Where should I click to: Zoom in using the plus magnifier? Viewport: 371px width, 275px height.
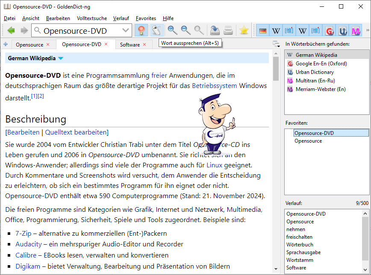tap(172, 30)
